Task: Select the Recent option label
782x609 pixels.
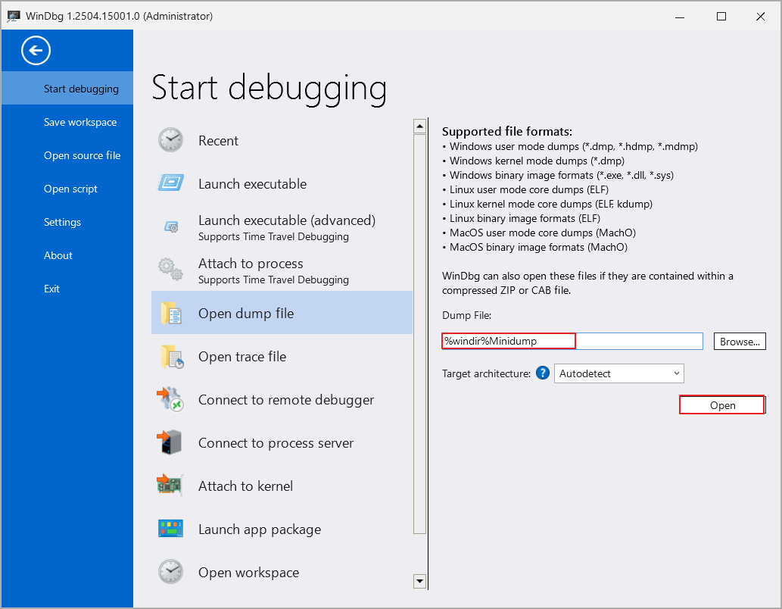Action: 218,141
